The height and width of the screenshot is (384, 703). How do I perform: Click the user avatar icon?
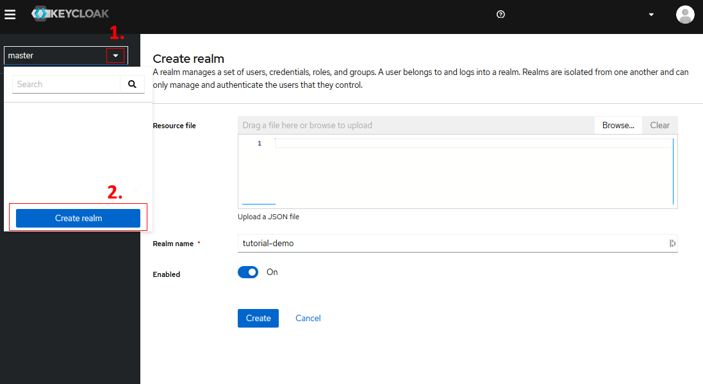(x=685, y=14)
